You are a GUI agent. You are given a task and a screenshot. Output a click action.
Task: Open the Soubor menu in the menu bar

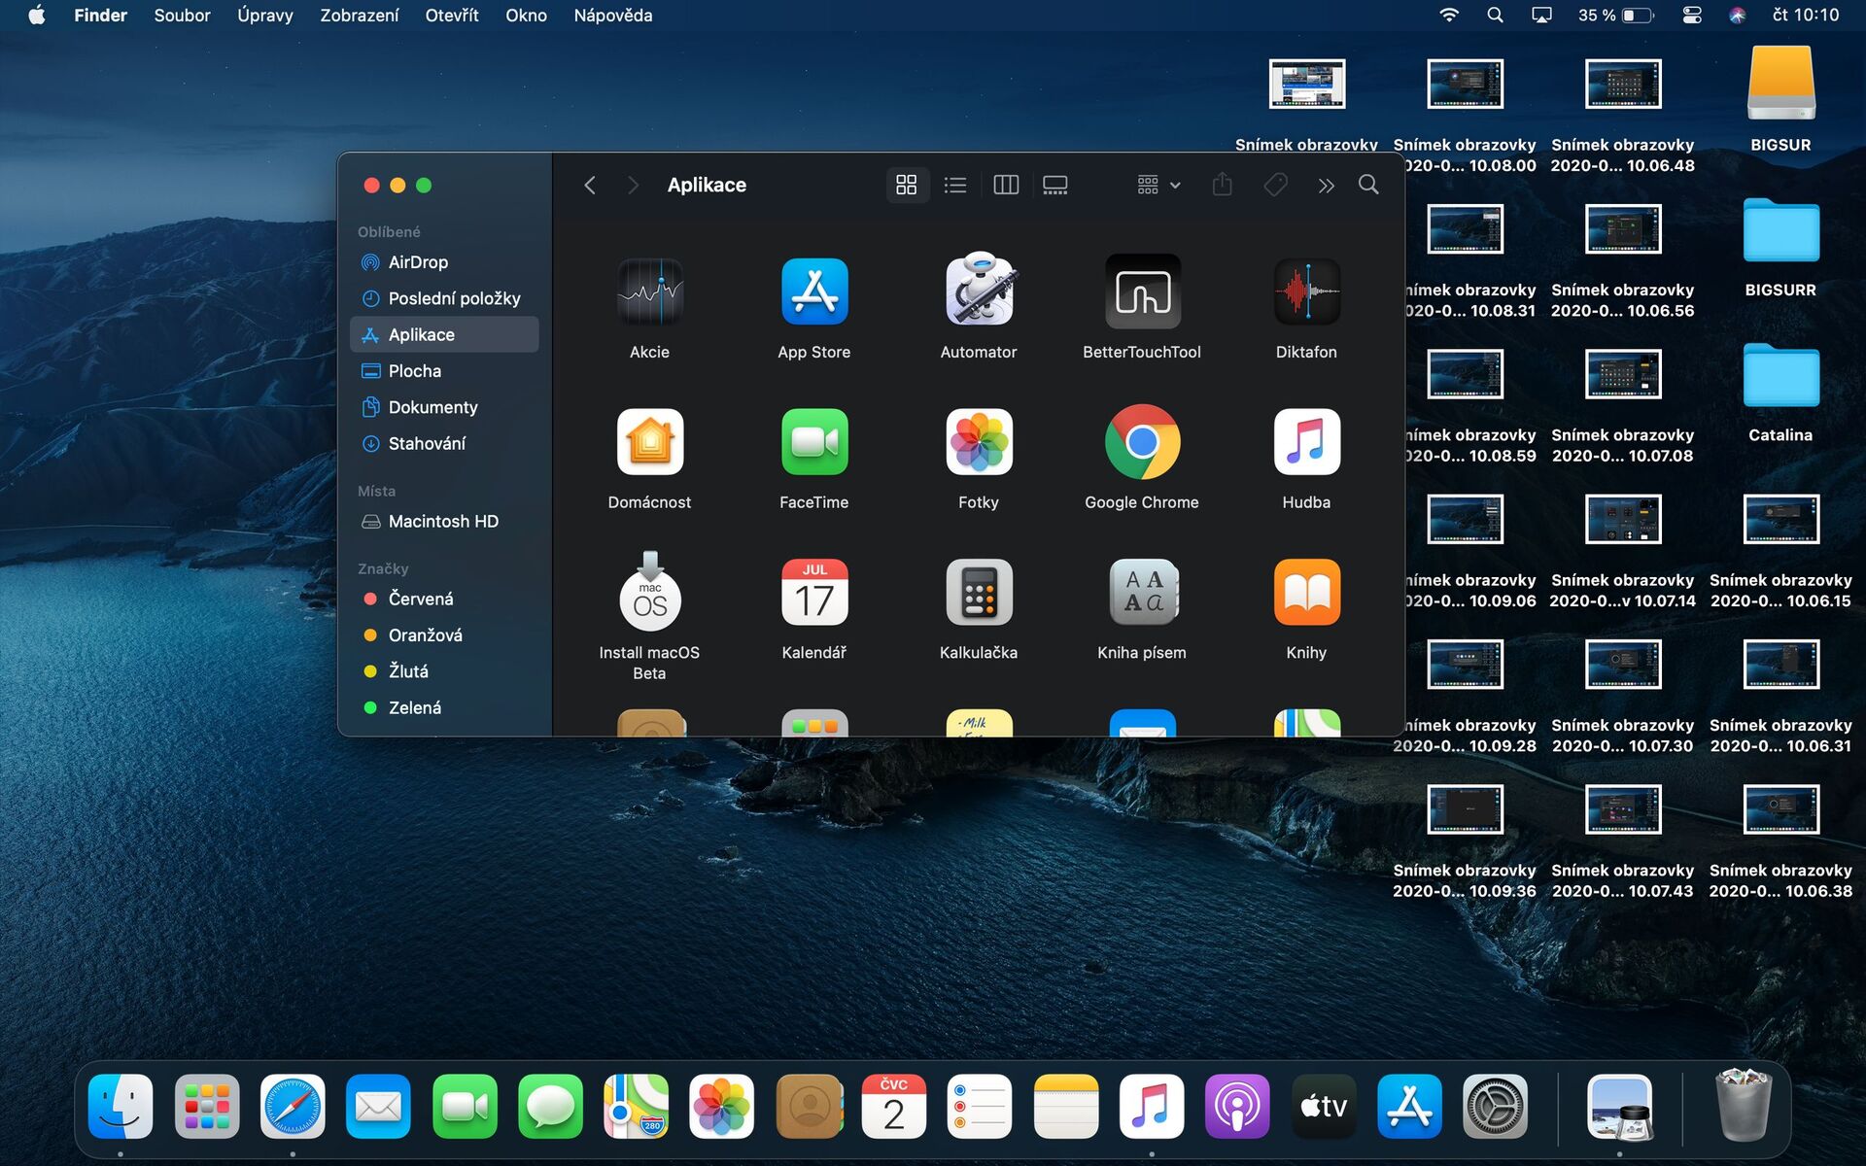click(182, 15)
